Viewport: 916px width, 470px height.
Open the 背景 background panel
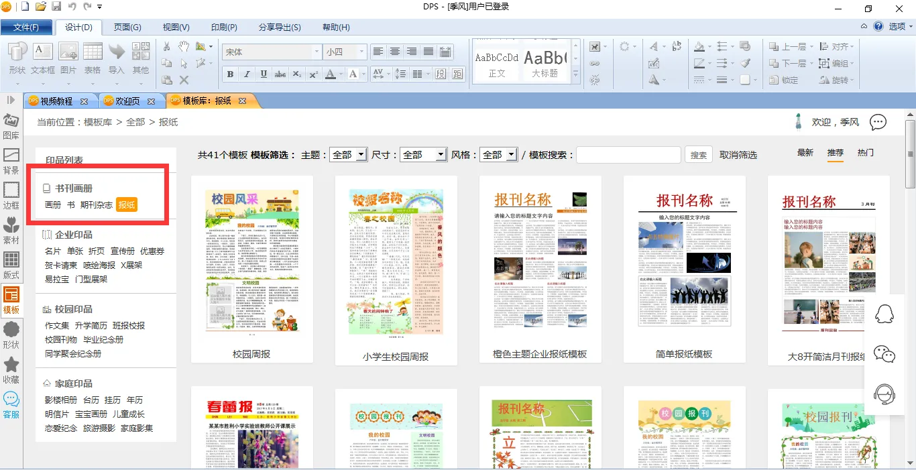pos(11,161)
